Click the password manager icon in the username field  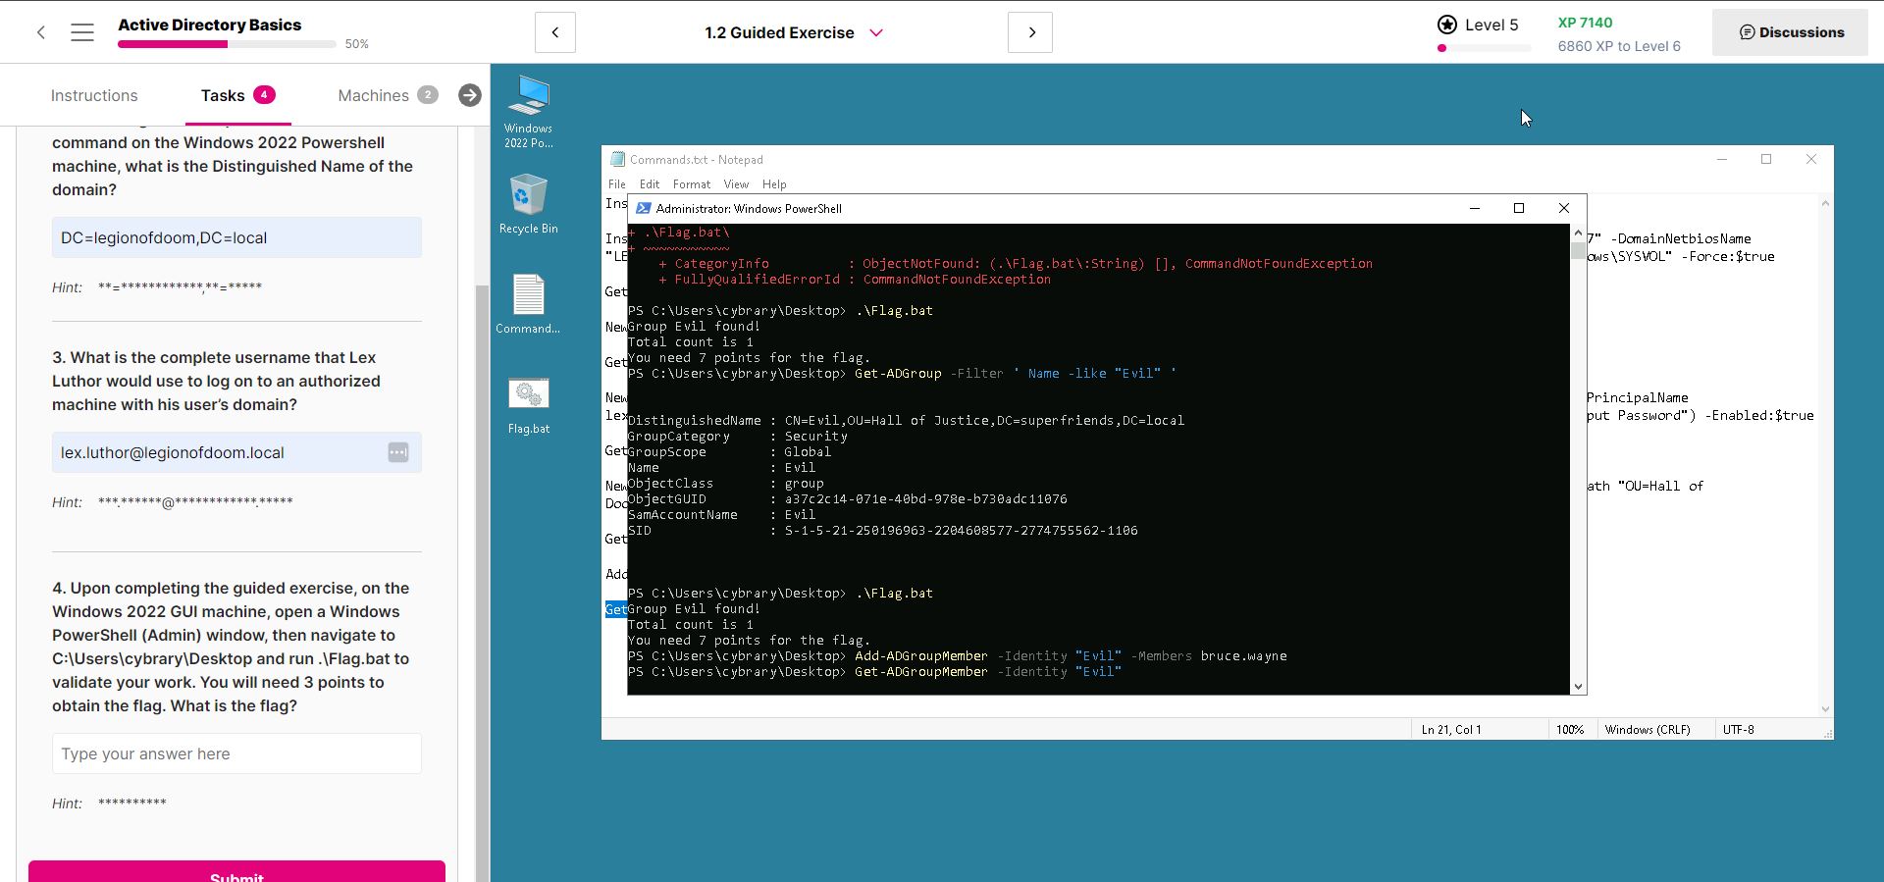point(397,452)
